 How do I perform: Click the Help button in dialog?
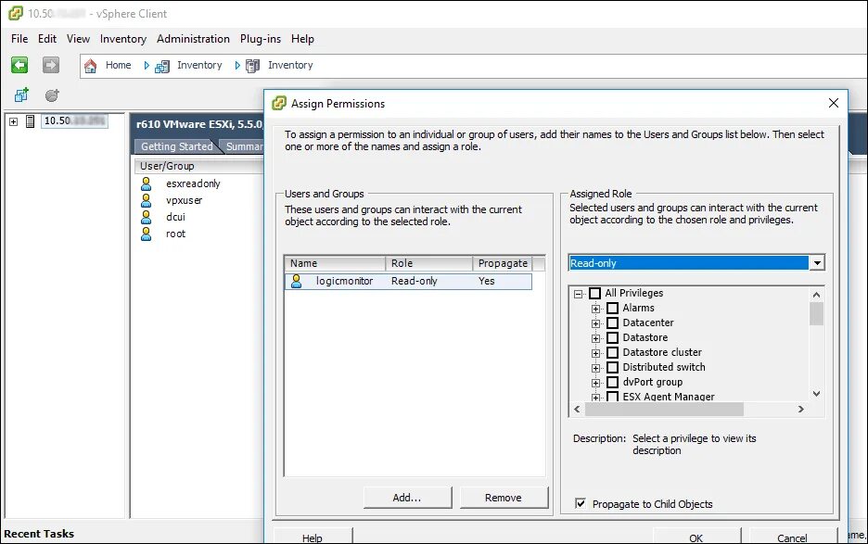[x=313, y=537]
